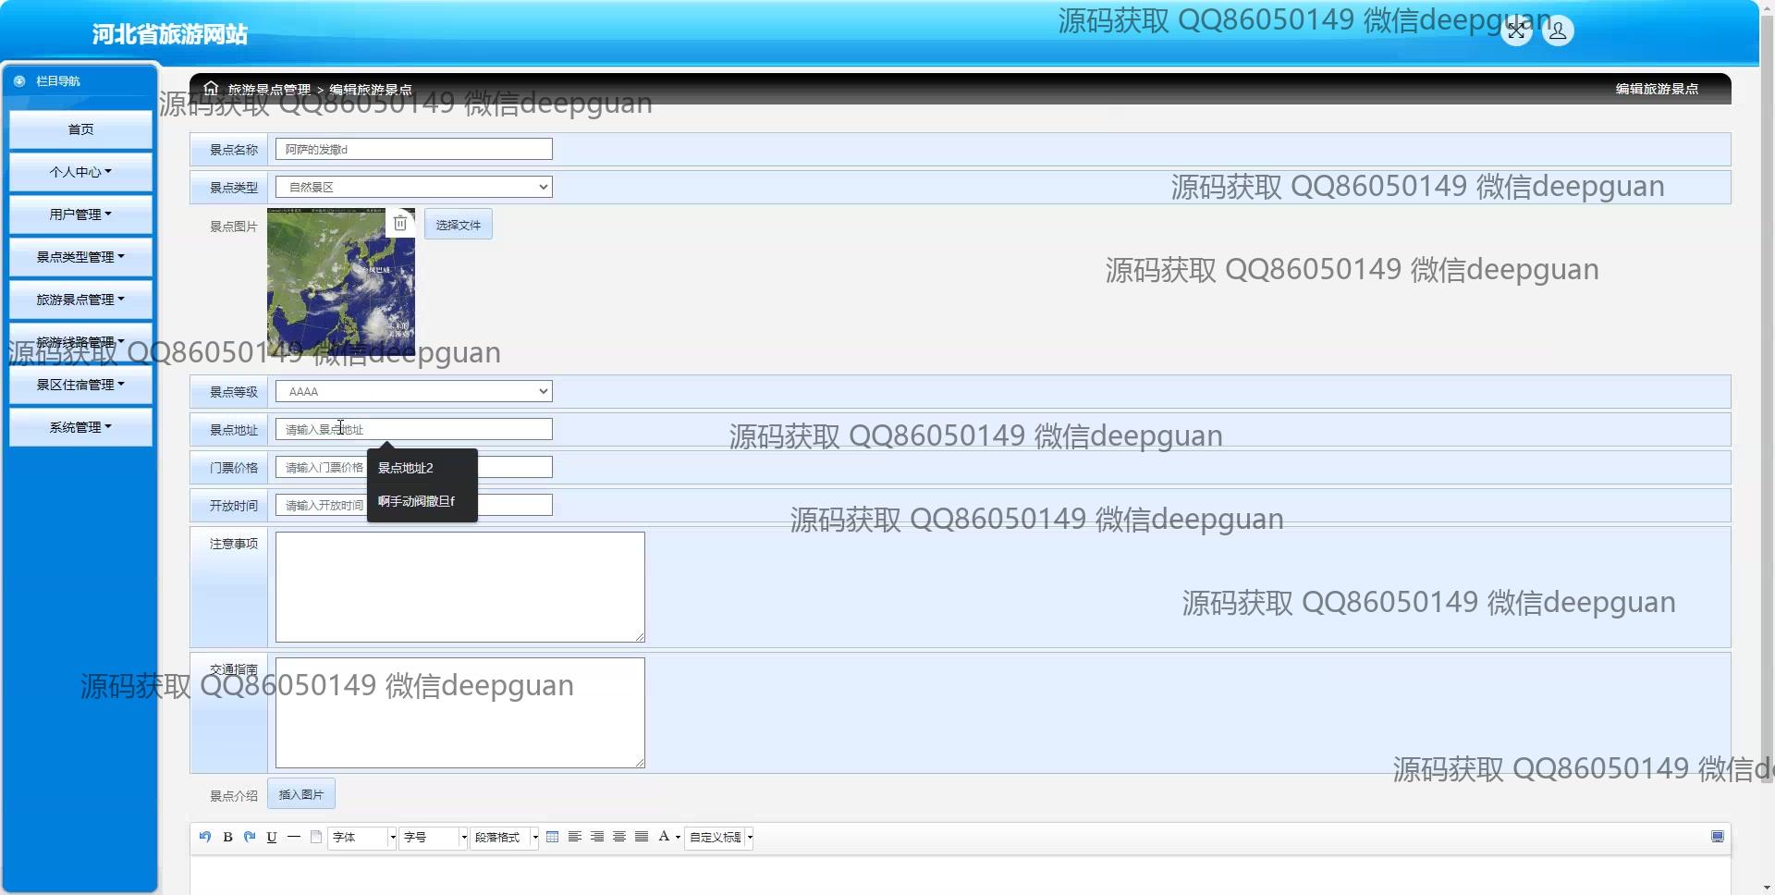The height and width of the screenshot is (895, 1775).
Task: Expand the 系统管理 sidebar menu
Action: pyautogui.click(x=80, y=427)
